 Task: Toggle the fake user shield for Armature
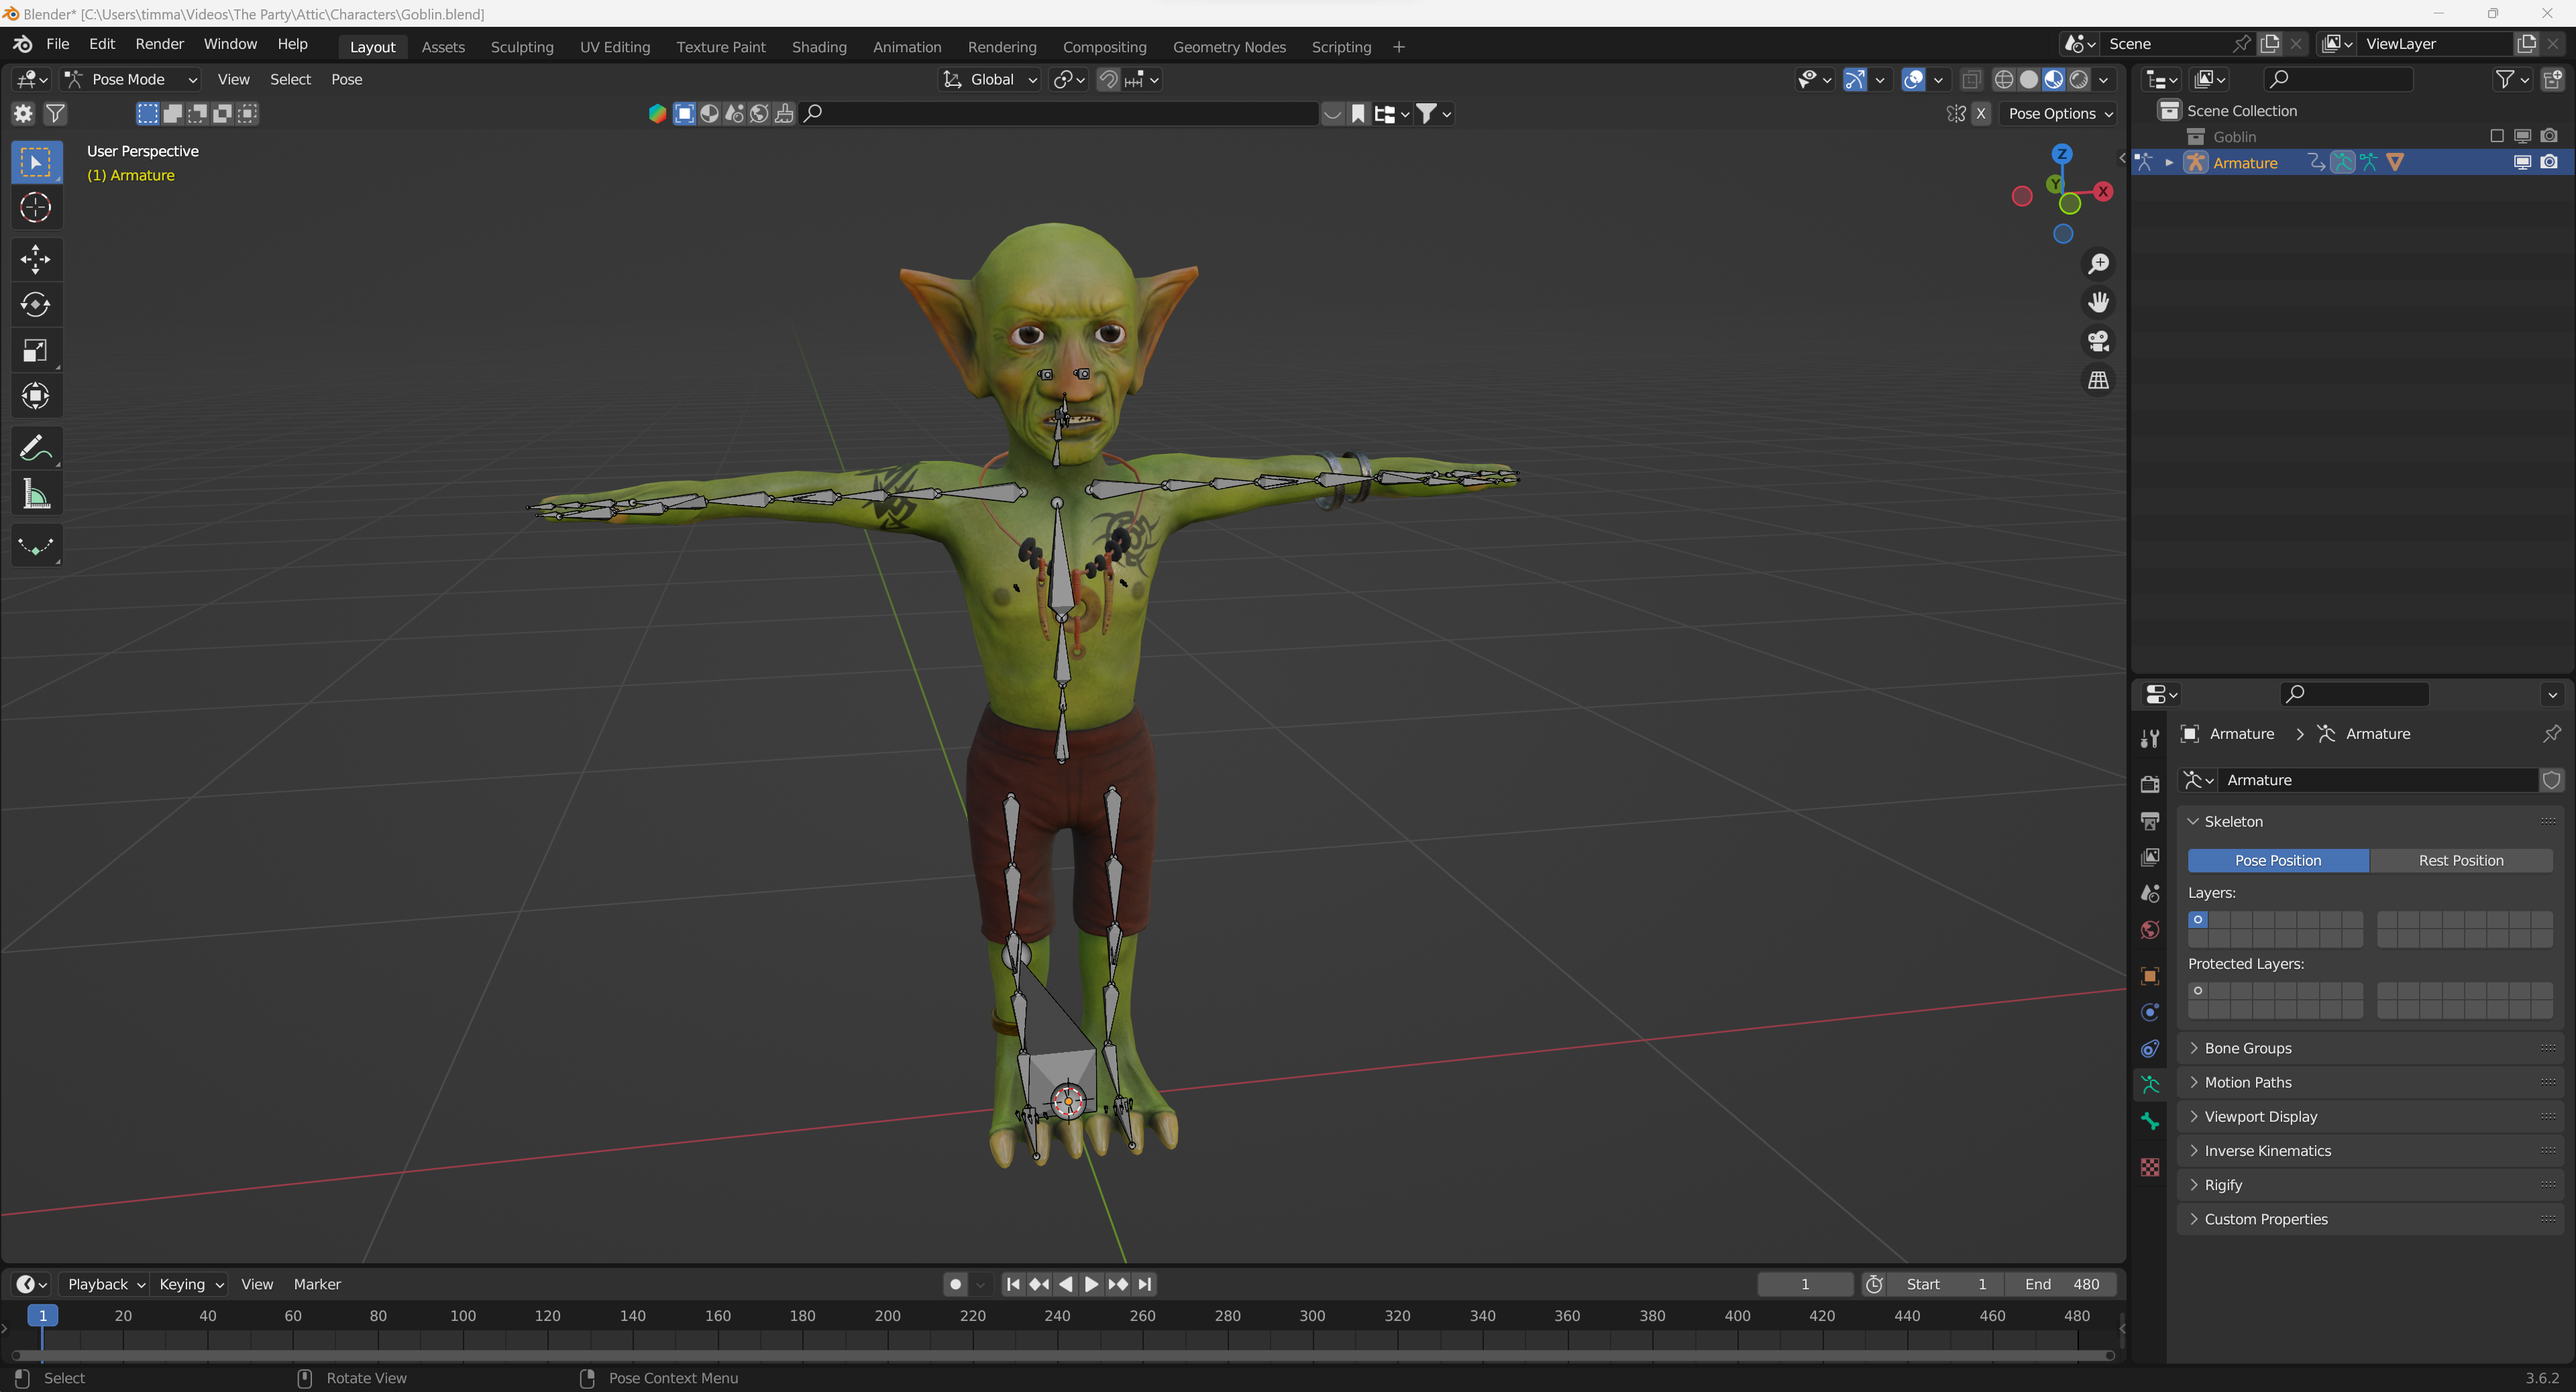2552,780
